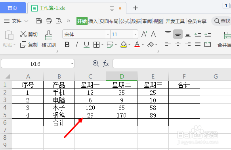Select the Format Painter 格式刷 tool

[49, 39]
